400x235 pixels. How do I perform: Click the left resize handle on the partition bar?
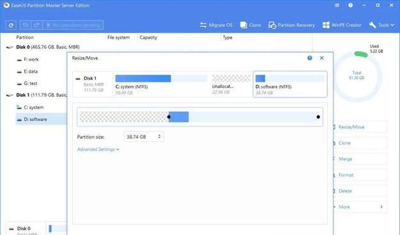click(169, 117)
